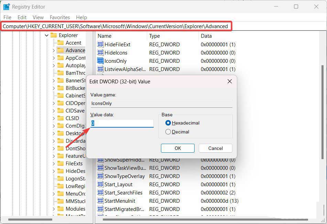Click inside the Value data field
Screen dimensions: 327x224
[x=120, y=123]
